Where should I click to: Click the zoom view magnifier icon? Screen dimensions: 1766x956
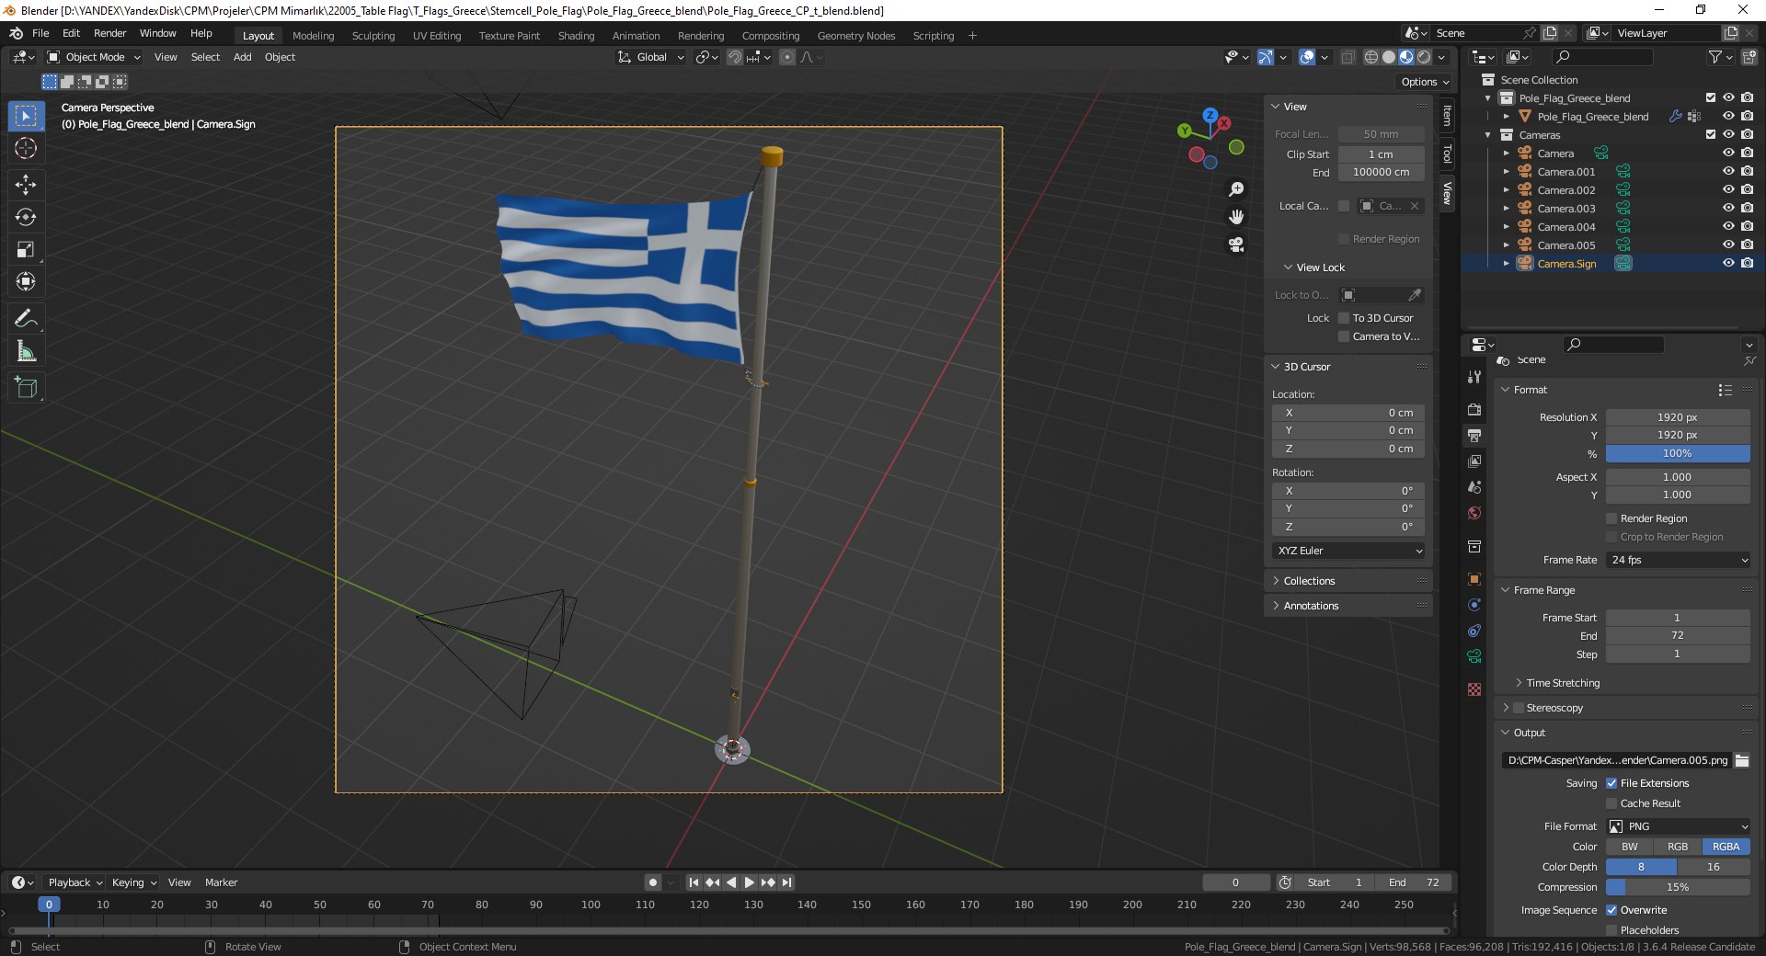tap(1236, 189)
